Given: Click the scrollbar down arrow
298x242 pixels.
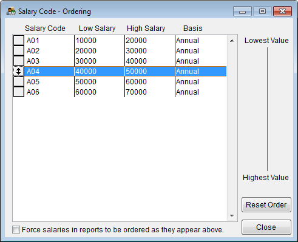Looking at the screenshot, I should 232,216.
